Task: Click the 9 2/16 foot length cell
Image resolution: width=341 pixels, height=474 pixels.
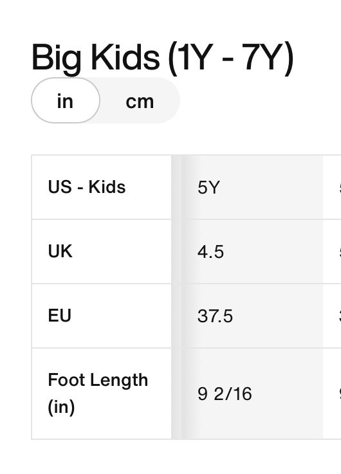Action: 252,394
